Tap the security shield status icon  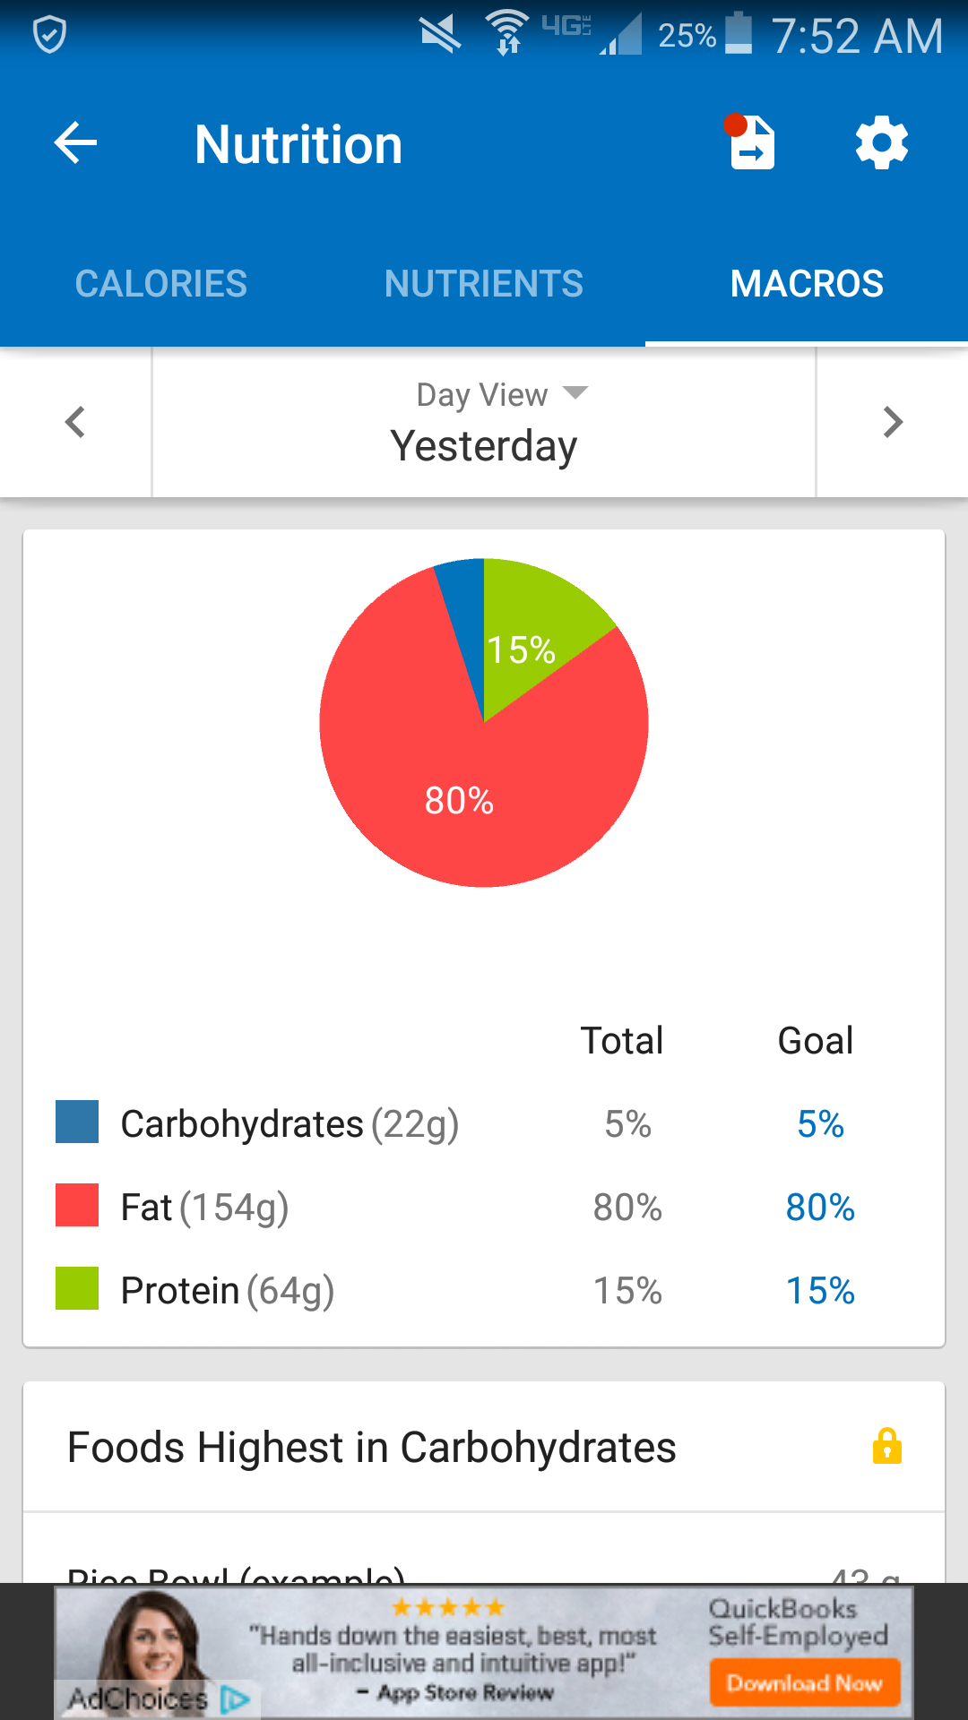49,36
